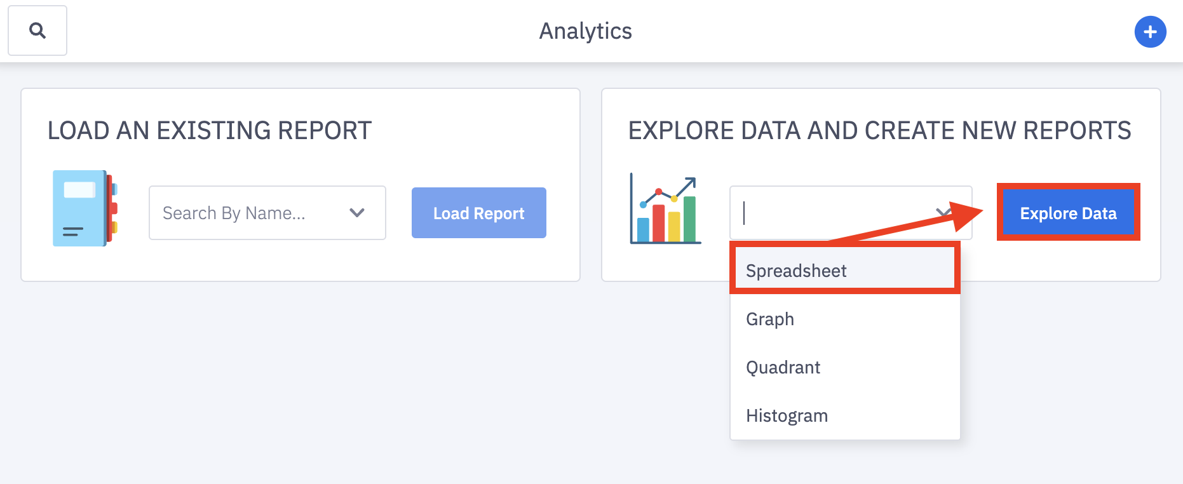Click the Load Report button
Screen dimensions: 1183x484
tap(479, 213)
